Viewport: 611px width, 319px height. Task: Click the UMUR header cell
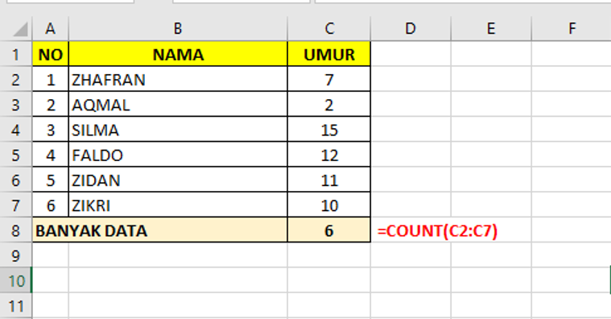click(329, 54)
